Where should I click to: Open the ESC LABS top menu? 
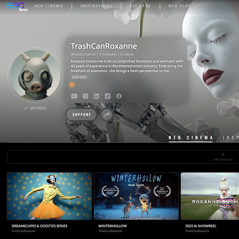pyautogui.click(x=140, y=6)
